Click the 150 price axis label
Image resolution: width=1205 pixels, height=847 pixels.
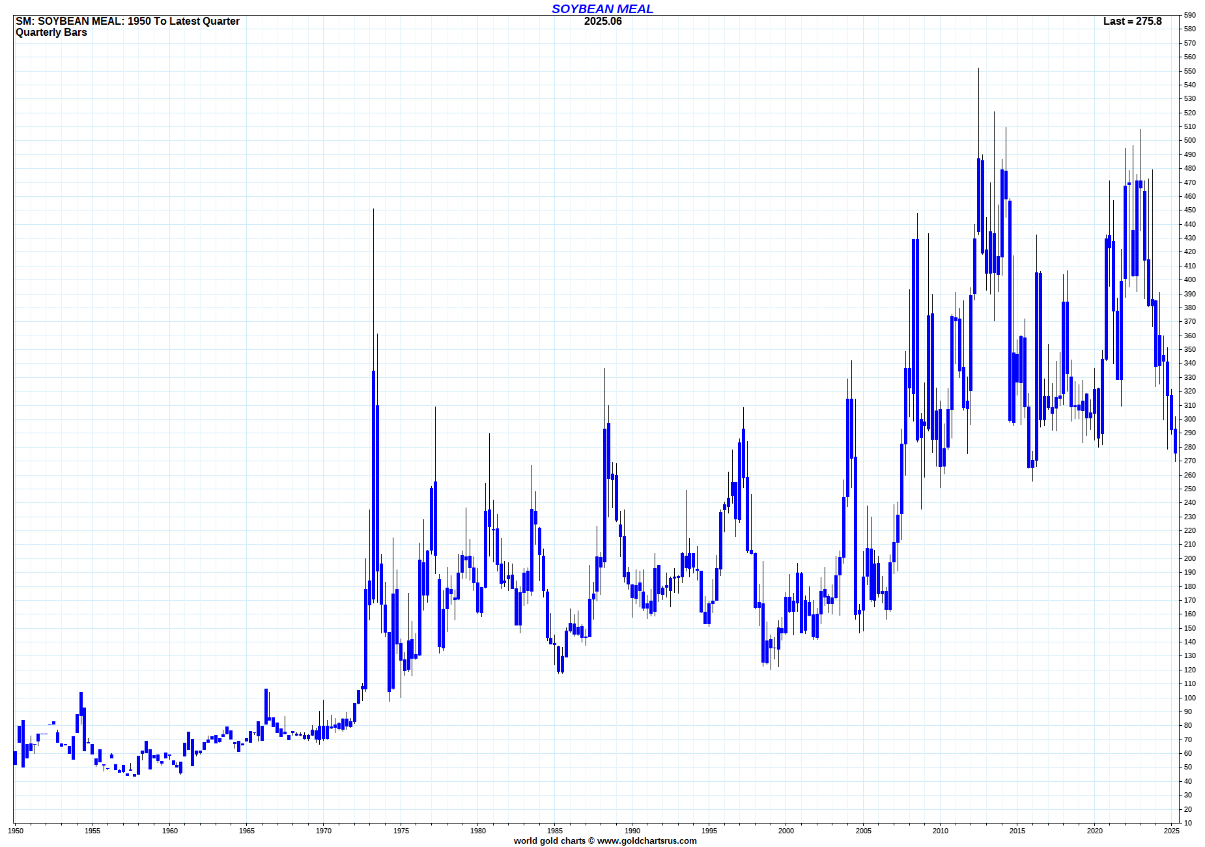pyautogui.click(x=1190, y=628)
